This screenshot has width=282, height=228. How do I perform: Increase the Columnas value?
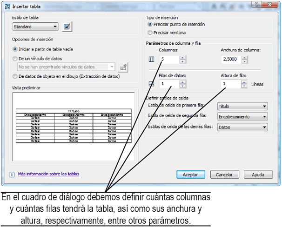pos(182,58)
